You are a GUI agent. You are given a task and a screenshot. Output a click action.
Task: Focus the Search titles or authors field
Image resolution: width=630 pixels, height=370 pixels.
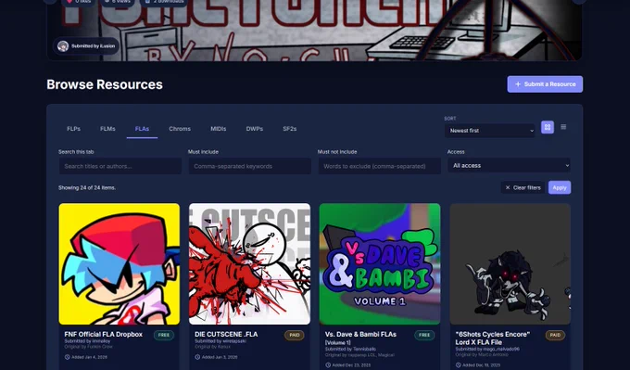tap(120, 166)
